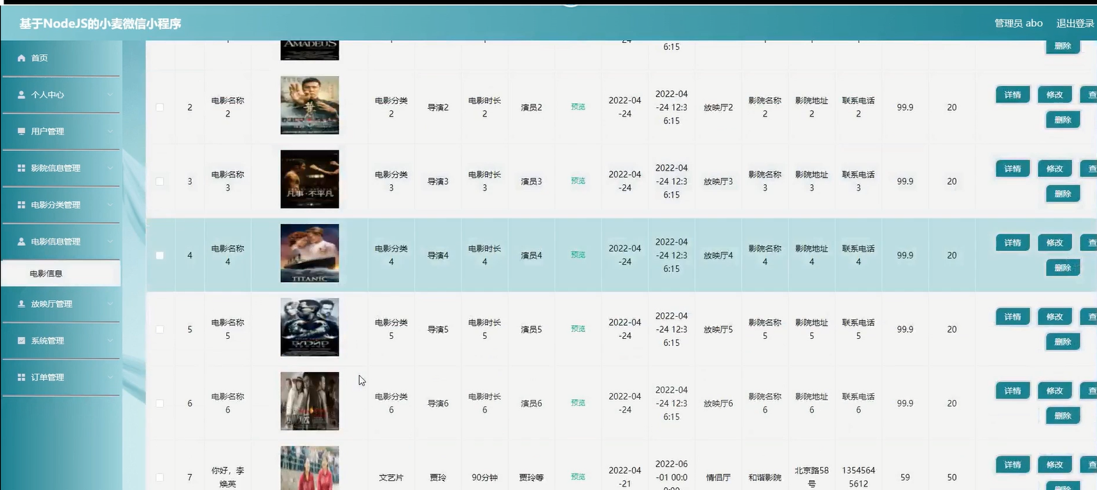Click the person icon beside 电影信息管理
This screenshot has width=1097, height=490.
[x=22, y=242]
